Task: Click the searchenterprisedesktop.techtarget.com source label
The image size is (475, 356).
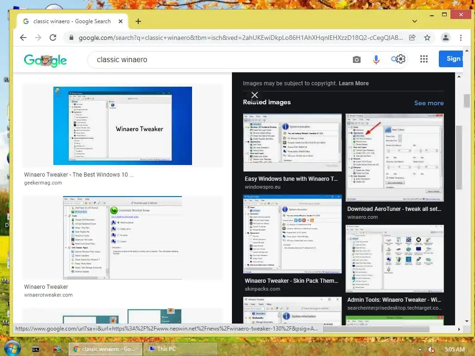Action: tap(394, 308)
